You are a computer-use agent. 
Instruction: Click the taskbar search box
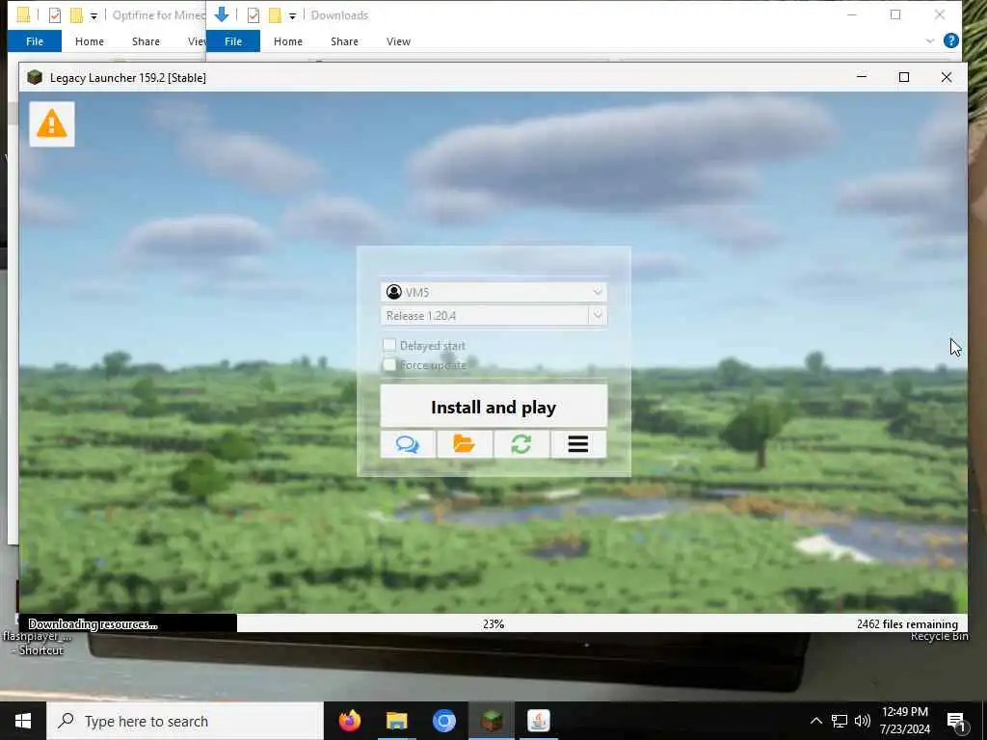[185, 721]
